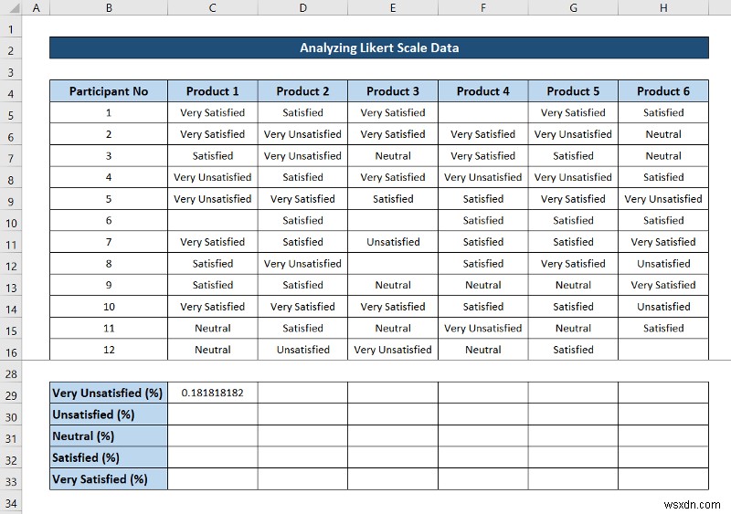731x514 pixels.
Task: Click Product 2 'Very Satisfied' for participant 5
Action: coord(303,199)
